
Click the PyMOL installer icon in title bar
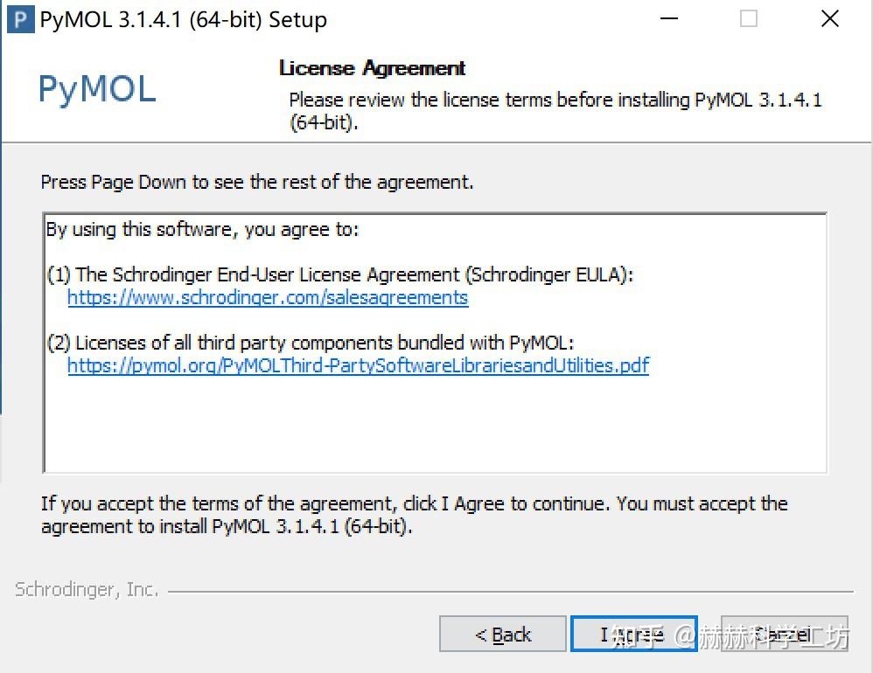click(21, 19)
